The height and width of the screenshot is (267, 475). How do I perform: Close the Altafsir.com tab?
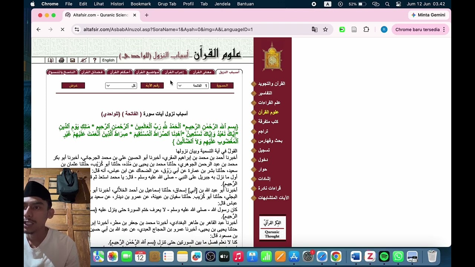click(x=134, y=15)
